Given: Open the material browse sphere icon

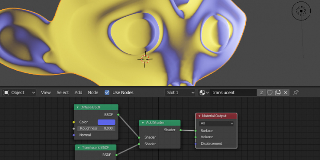Looking at the screenshot, I should click(204, 92).
